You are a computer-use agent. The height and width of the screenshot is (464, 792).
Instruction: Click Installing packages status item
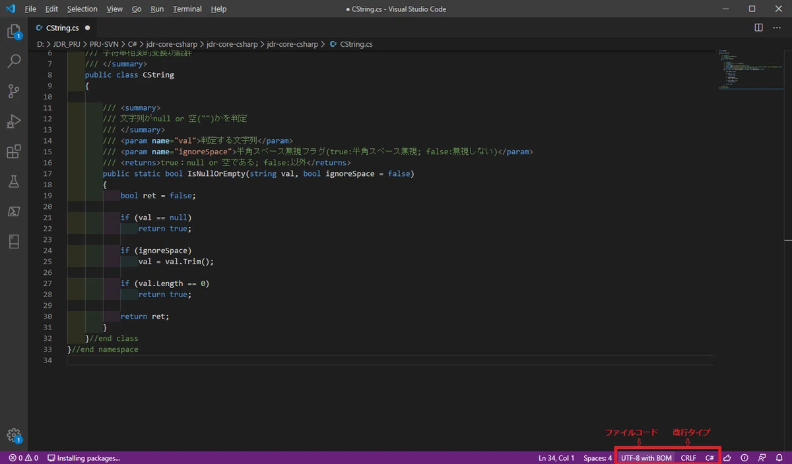pyautogui.click(x=84, y=457)
